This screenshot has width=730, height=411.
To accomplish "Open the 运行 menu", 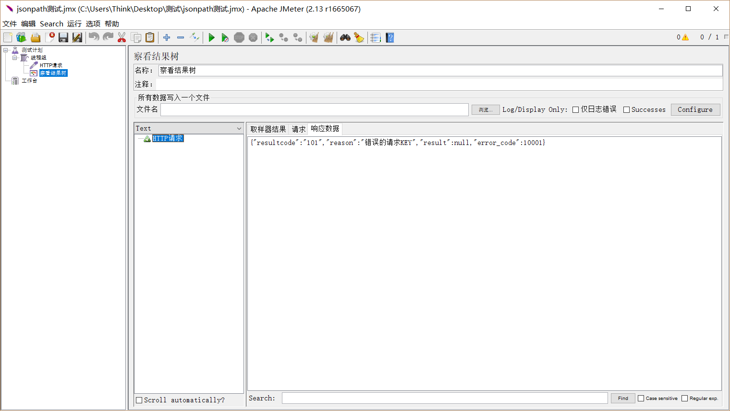I will 74,24.
